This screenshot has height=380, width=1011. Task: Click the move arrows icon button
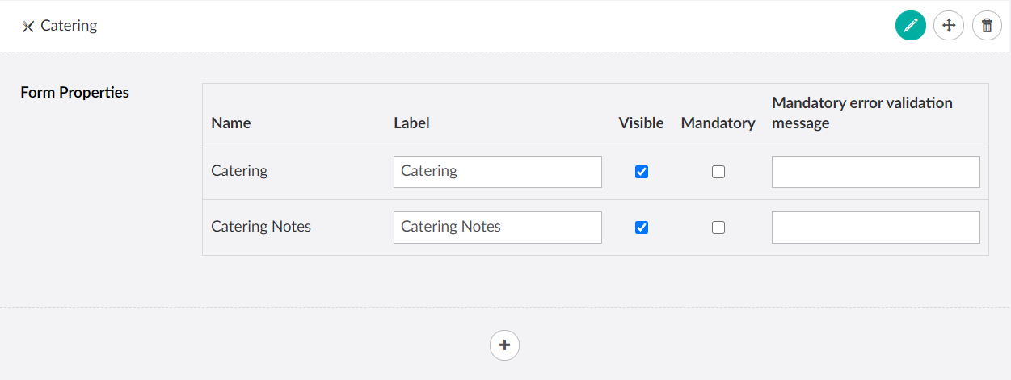click(x=949, y=26)
